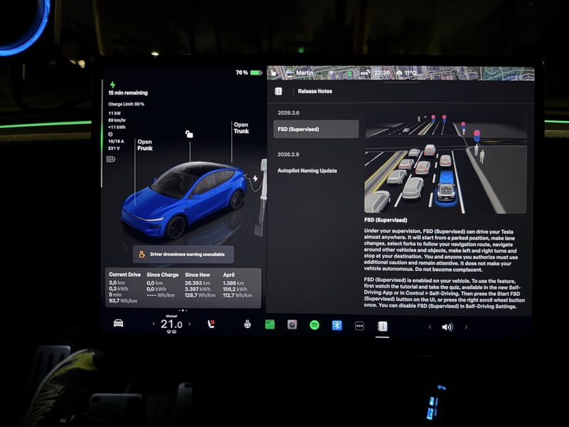Open the car Controls icon in bottom bar
The width and height of the screenshot is (569, 427).
tap(118, 323)
